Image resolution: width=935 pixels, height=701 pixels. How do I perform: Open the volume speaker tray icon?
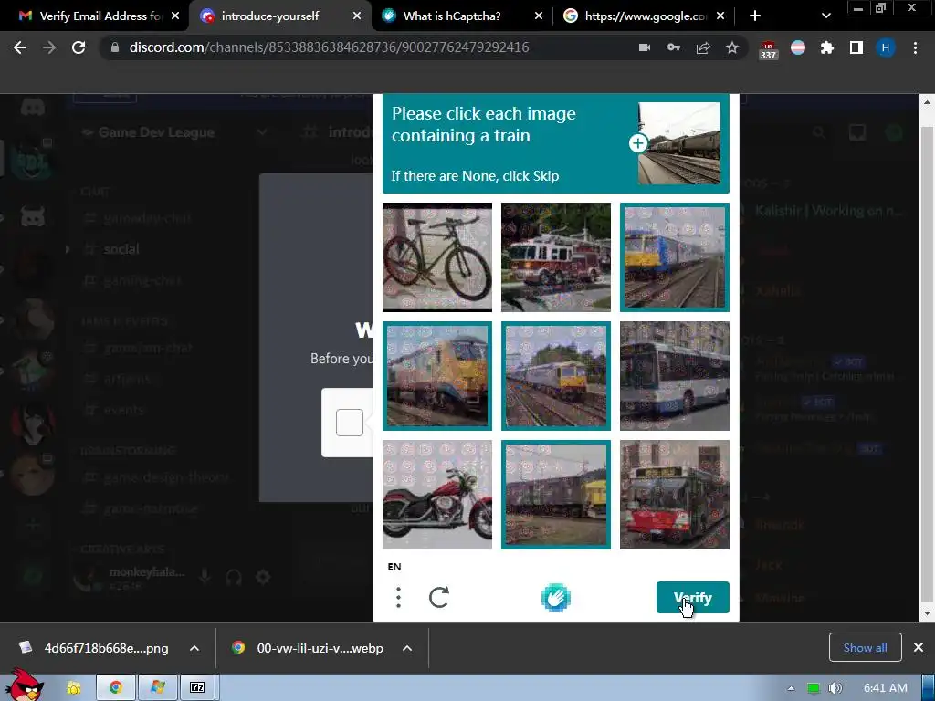point(835,688)
